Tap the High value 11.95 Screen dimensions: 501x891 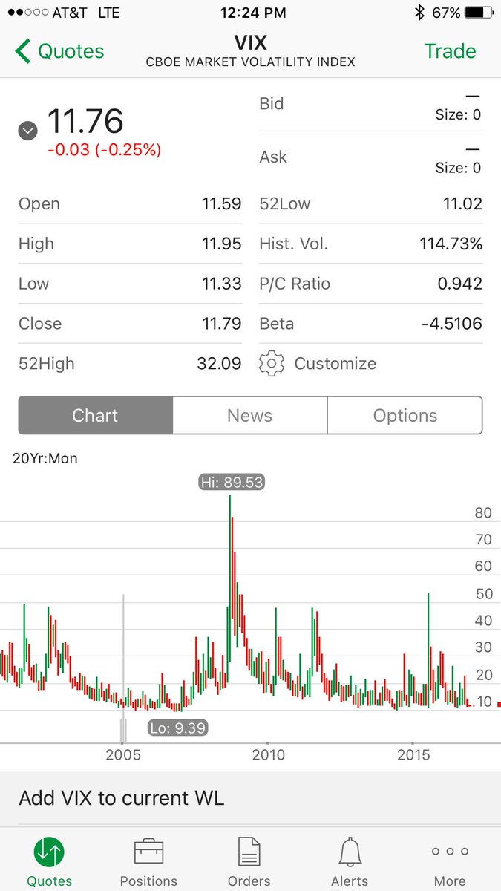(221, 244)
